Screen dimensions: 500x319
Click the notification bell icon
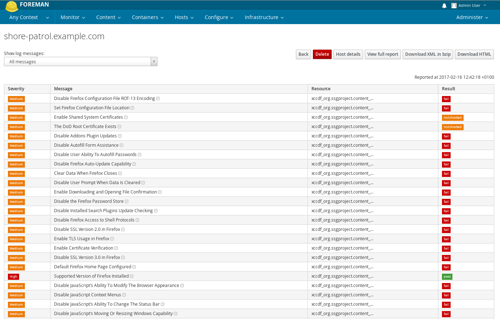coord(444,6)
